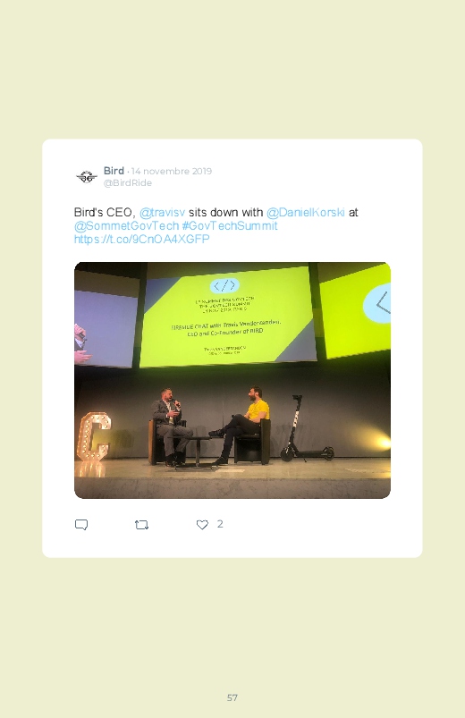
Task: Click the 14 novembre 2019 timestamp
Action: 172,172
